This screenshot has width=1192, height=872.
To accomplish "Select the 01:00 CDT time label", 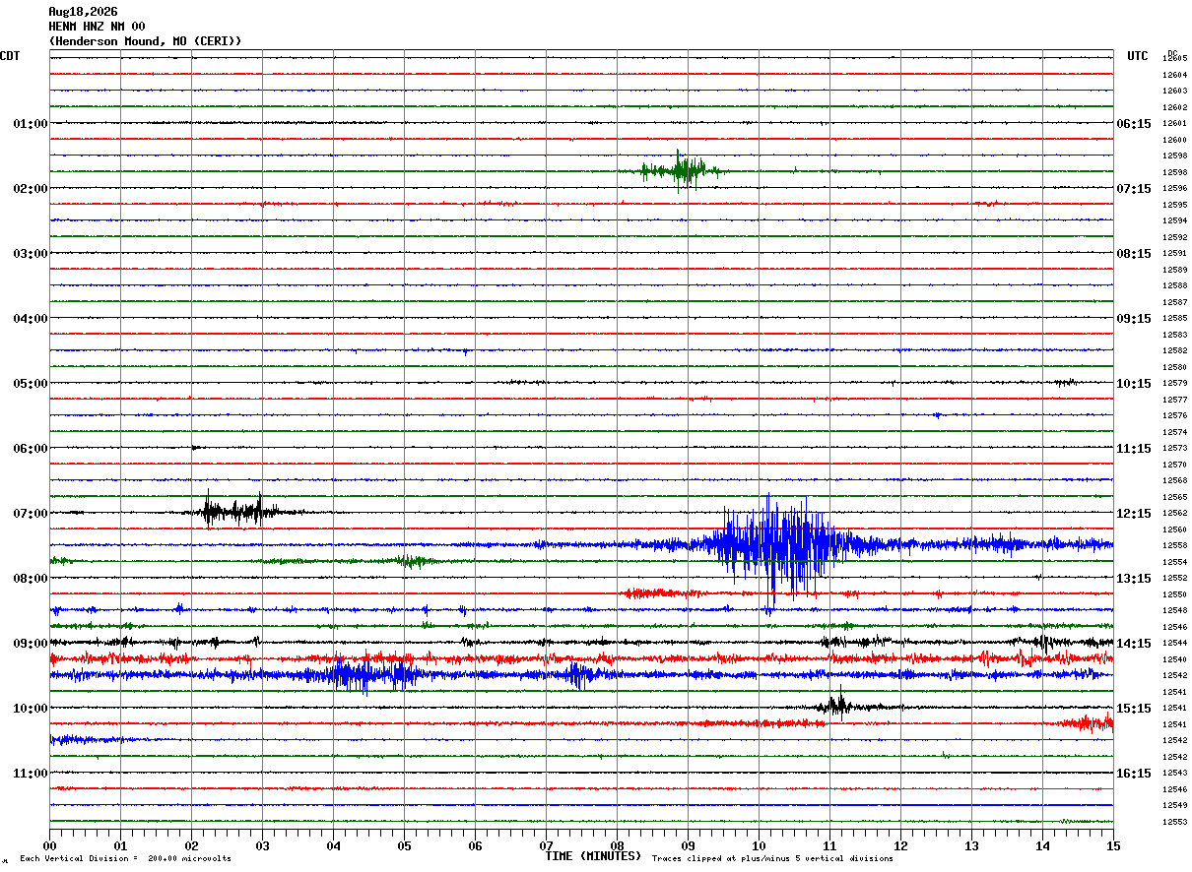I will click(30, 124).
